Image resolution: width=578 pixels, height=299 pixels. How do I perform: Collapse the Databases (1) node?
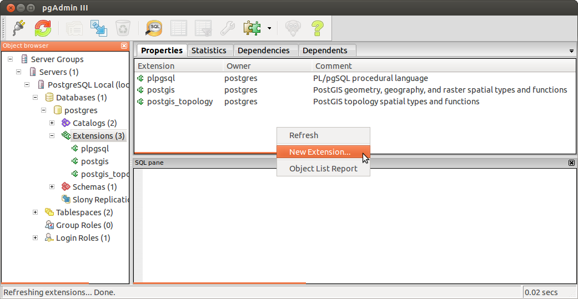point(36,98)
